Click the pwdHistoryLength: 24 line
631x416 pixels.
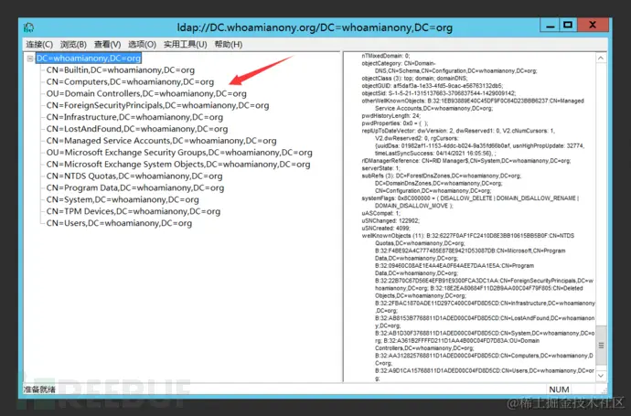(390, 116)
